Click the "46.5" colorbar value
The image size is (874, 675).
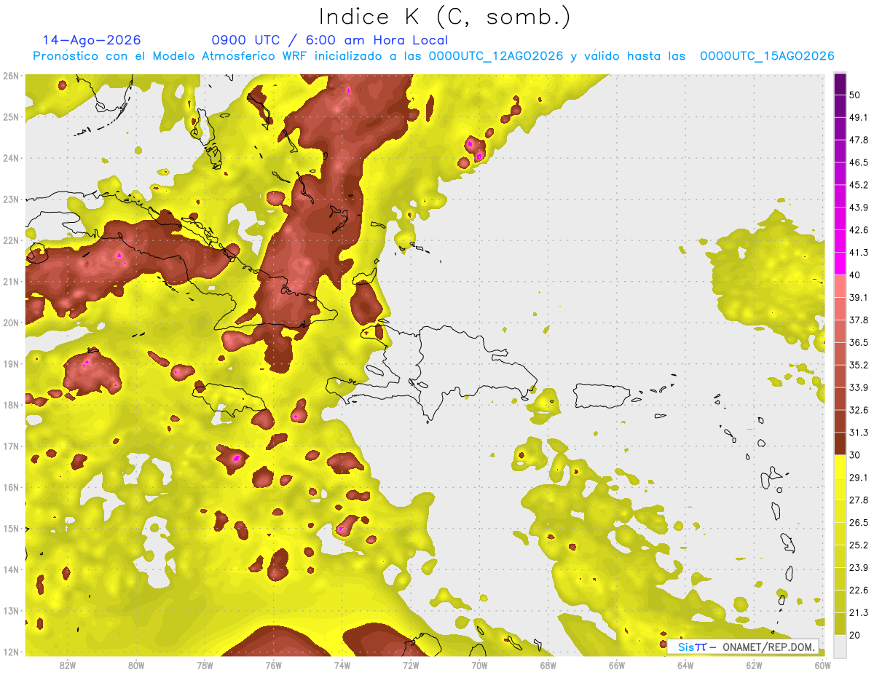tap(859, 162)
